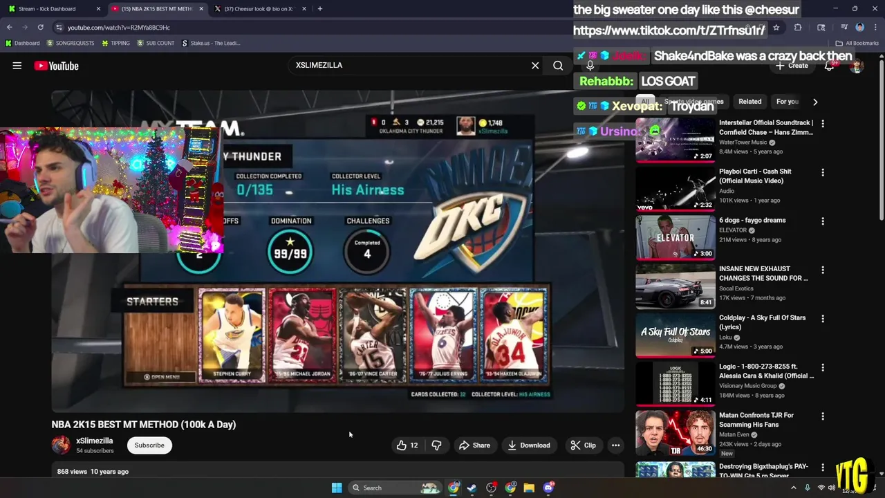This screenshot has height=498, width=885.
Task: Reload the current page
Action: point(40,27)
